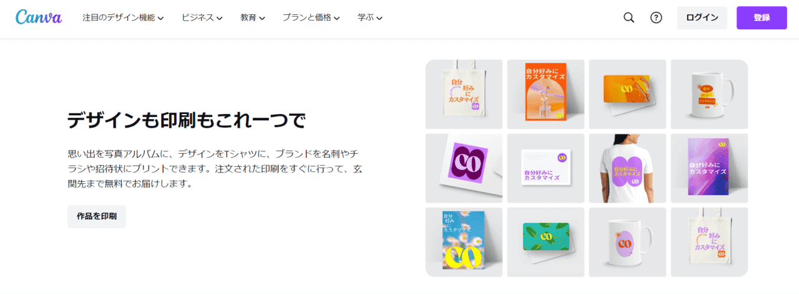This screenshot has height=294, width=799.
Task: Open the ビジネス dropdown menu
Action: [x=202, y=18]
